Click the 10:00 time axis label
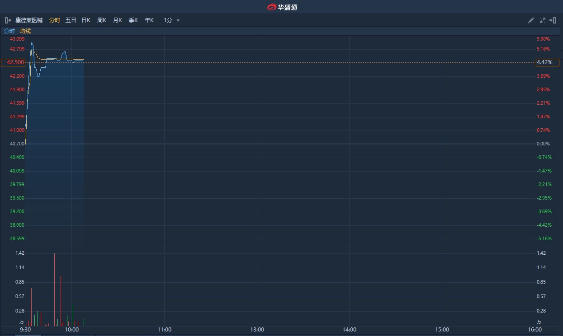Screen dimensions: 563x336 71,330
